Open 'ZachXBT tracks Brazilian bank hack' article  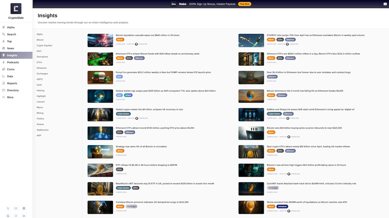point(312,183)
